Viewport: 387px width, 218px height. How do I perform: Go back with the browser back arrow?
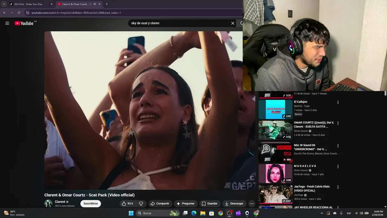(5, 13)
